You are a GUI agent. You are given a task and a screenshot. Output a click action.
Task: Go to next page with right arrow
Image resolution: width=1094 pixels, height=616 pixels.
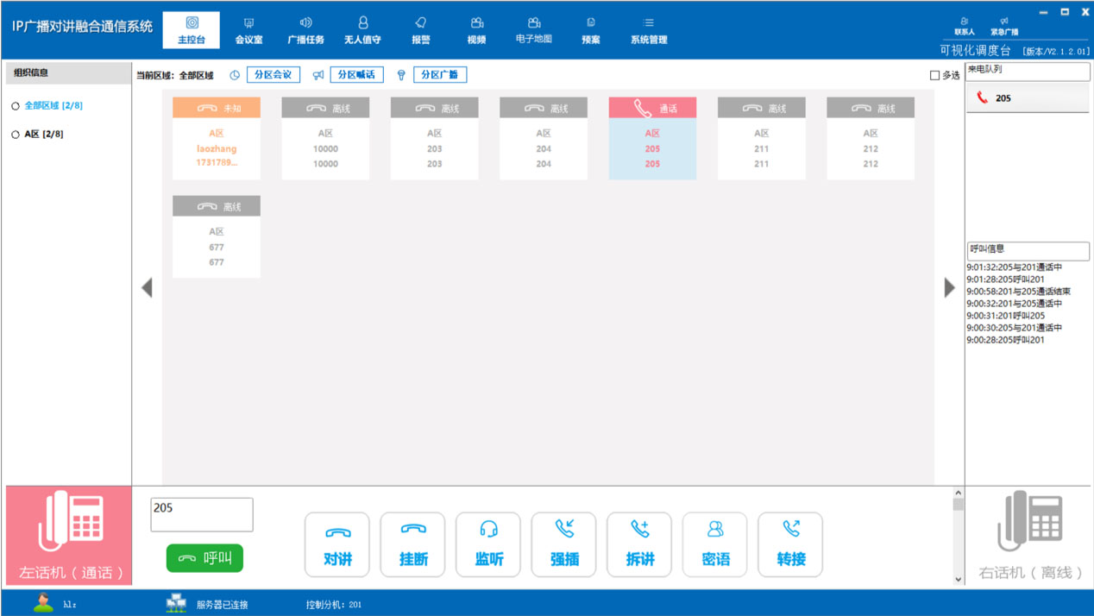tap(949, 287)
